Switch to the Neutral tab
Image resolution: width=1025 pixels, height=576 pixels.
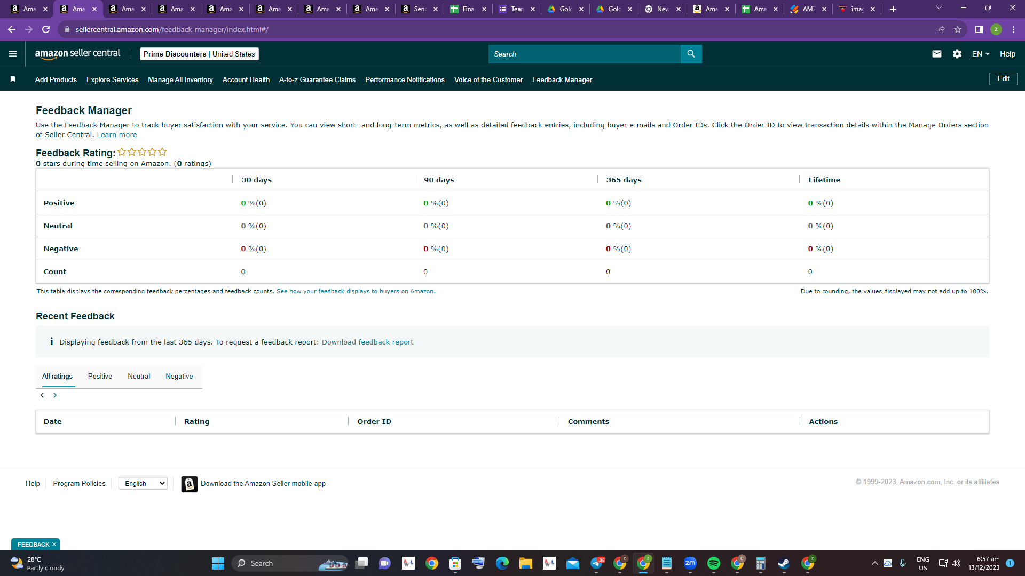click(x=139, y=377)
